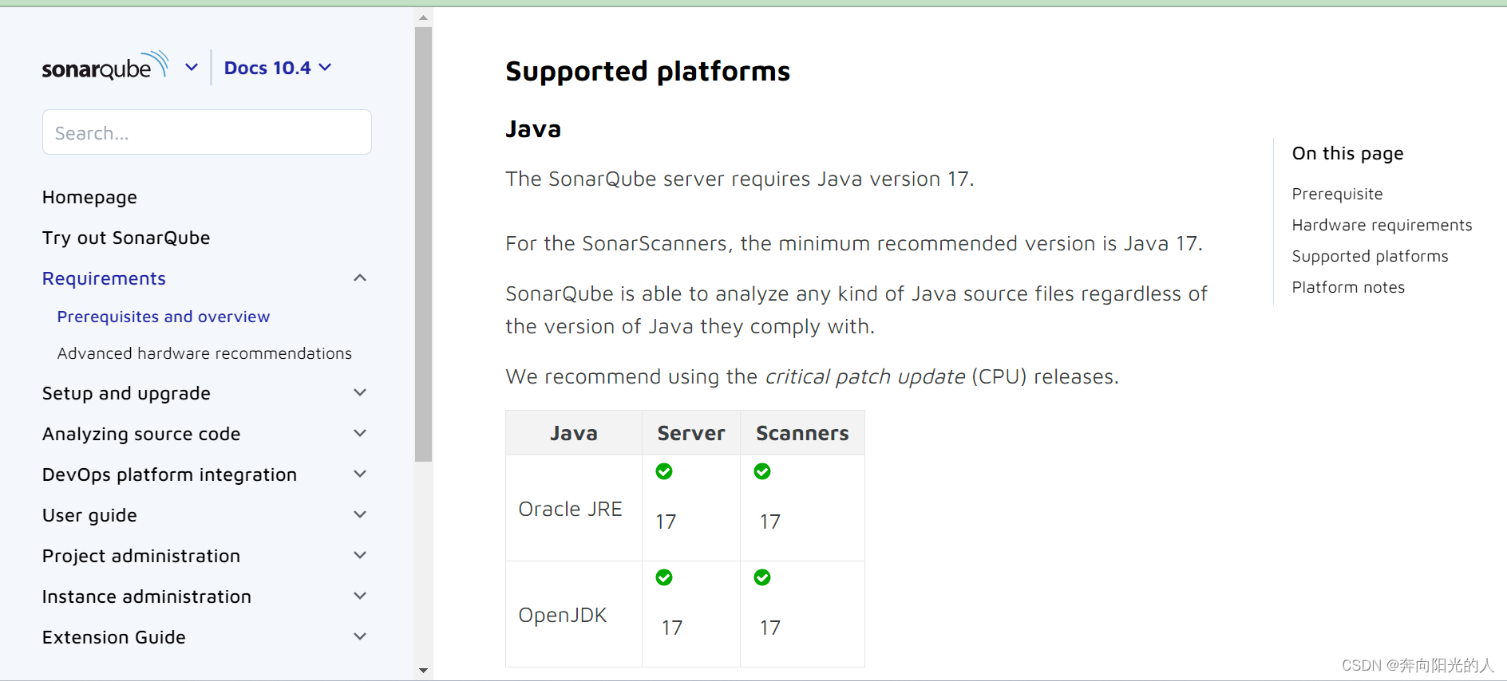Click Oracle JRE Server green checkmark icon
1507x681 pixels.
pos(664,471)
